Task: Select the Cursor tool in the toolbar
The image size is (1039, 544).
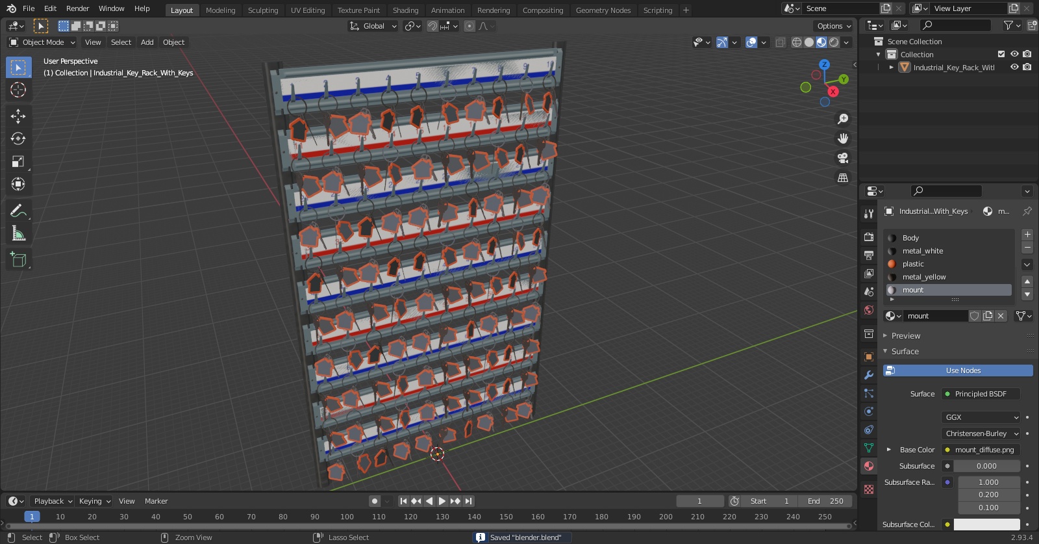Action: click(x=18, y=90)
